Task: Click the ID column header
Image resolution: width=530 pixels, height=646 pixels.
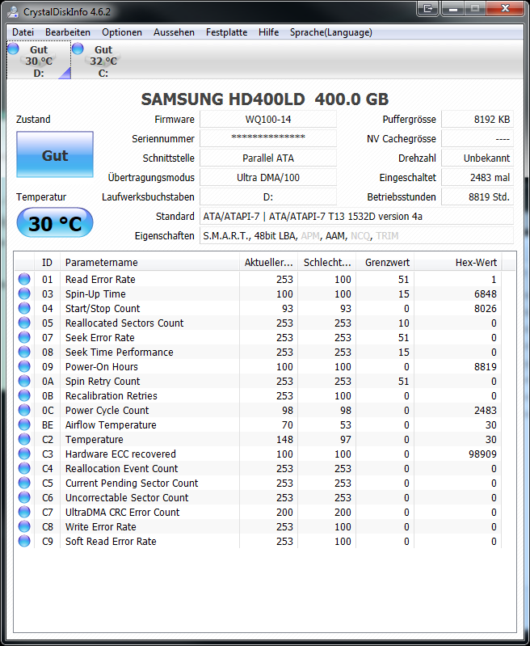Action: click(47, 263)
